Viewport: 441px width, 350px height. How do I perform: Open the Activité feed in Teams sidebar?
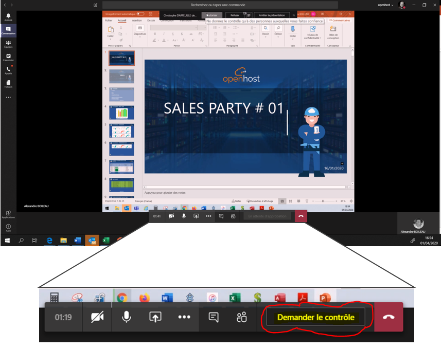pos(8,17)
